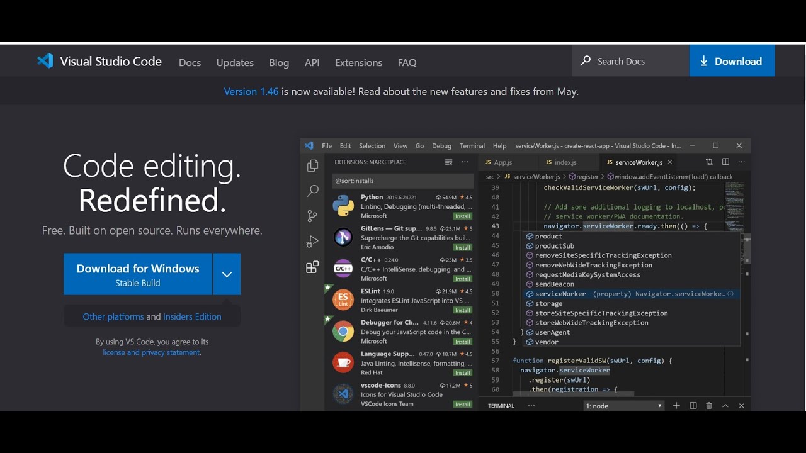Screen dimensions: 806x453
Task: Click the Version 1.46 link
Action: 251,92
